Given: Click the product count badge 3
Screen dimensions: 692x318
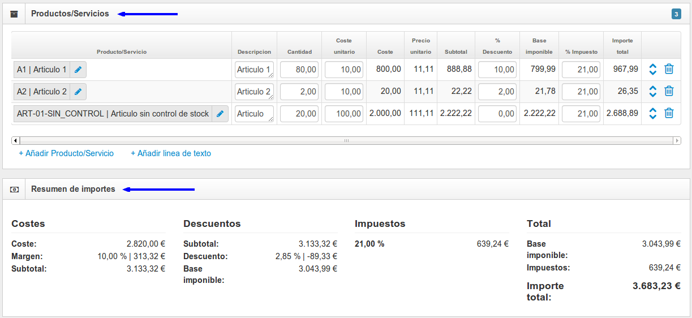Looking at the screenshot, I should pyautogui.click(x=676, y=14).
